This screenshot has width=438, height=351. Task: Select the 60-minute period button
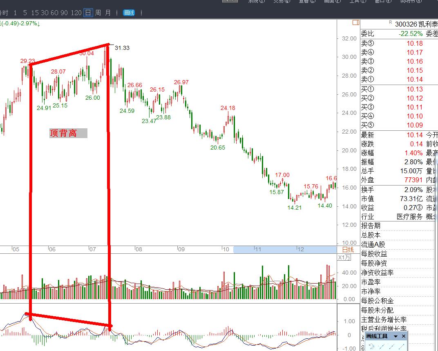(54, 13)
